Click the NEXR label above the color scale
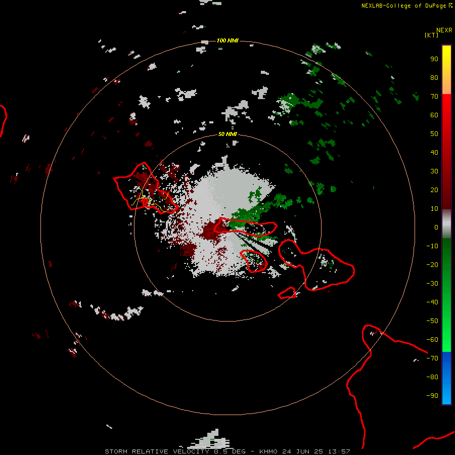The height and width of the screenshot is (455, 455). click(444, 30)
